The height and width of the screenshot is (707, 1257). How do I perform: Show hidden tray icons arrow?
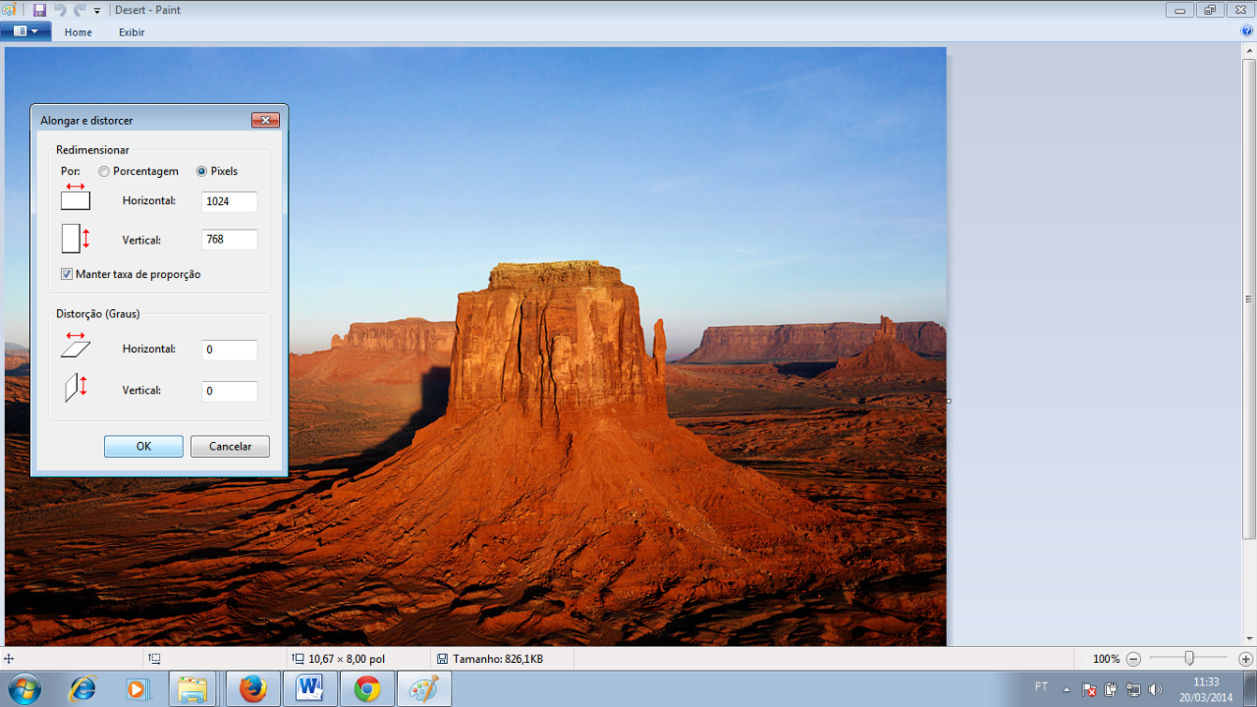tap(1067, 689)
